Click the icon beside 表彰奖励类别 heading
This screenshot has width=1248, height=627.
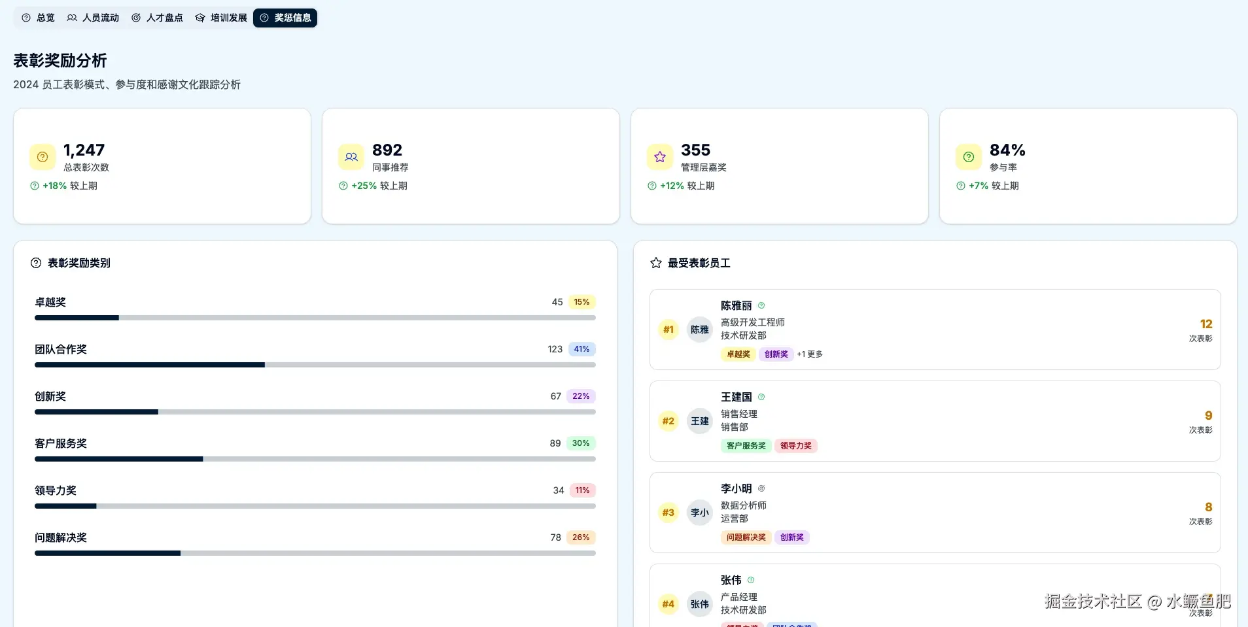click(35, 263)
